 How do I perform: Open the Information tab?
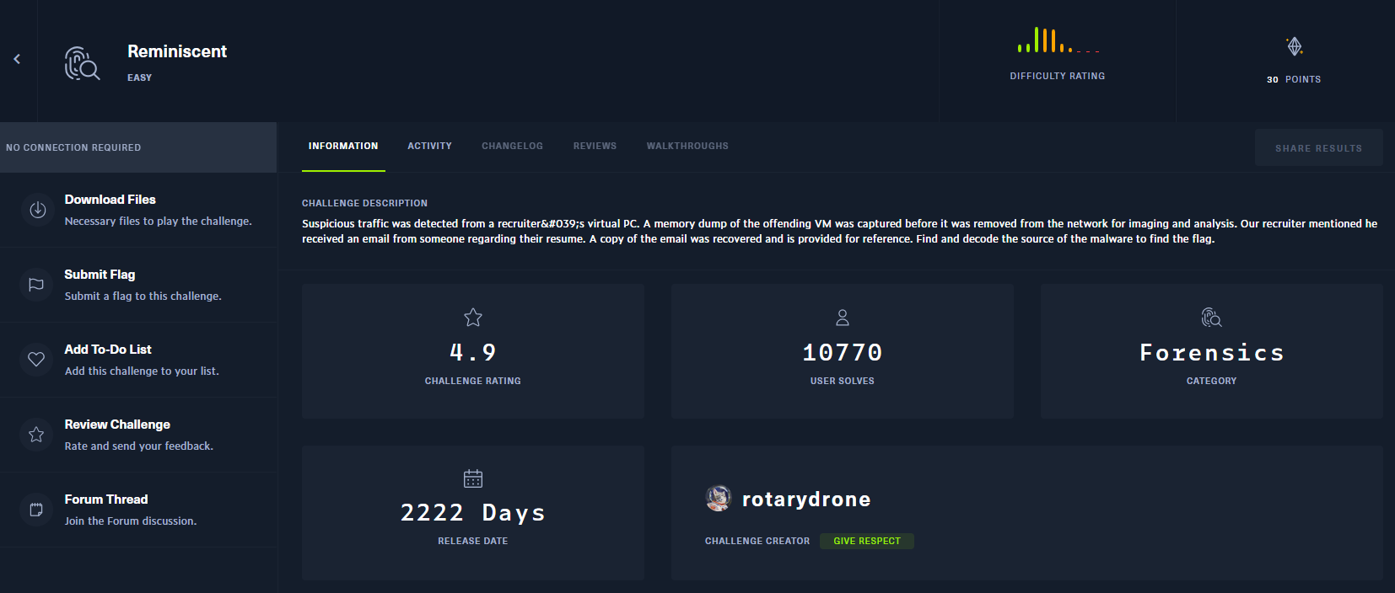pyautogui.click(x=343, y=147)
